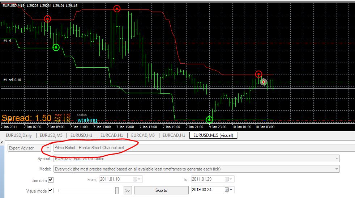Click the sell trade arrow marker on chart
Screen dimensions: 355x198
pos(263,82)
